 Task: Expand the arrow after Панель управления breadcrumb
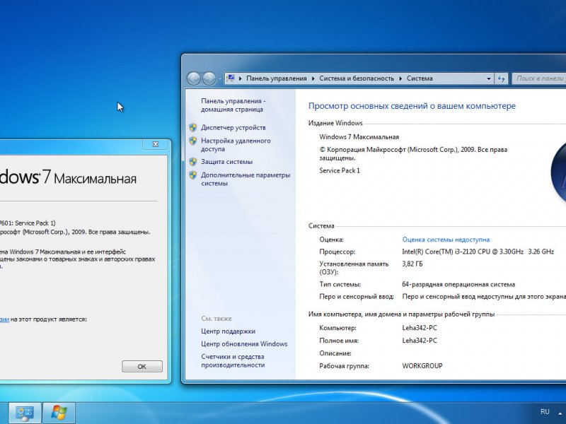(x=313, y=78)
